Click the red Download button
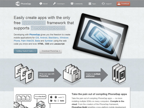The image size is (144, 108). [x=123, y=4]
